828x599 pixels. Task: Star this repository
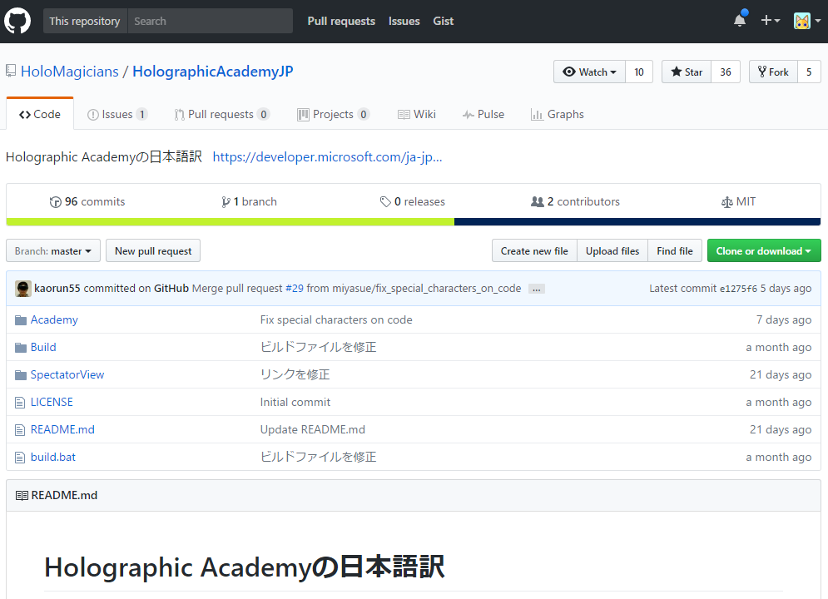pos(687,72)
